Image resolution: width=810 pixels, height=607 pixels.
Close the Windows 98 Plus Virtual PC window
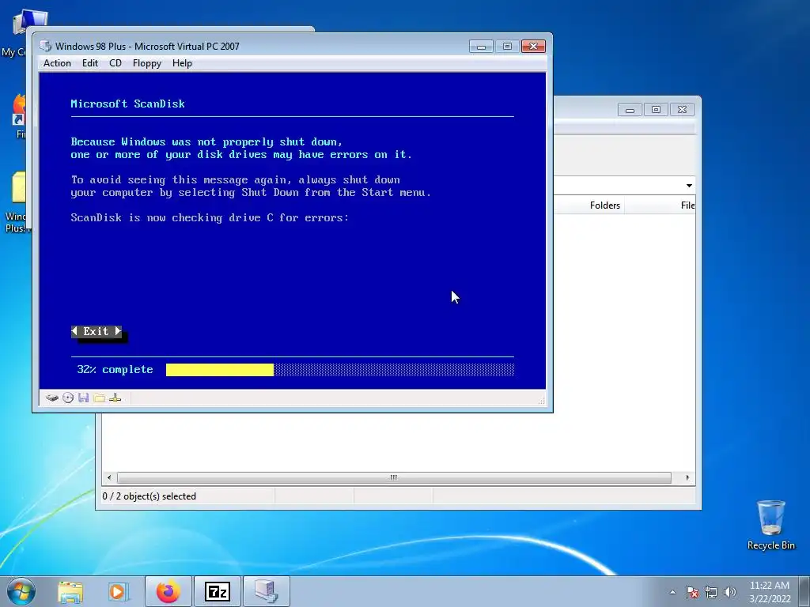pyautogui.click(x=533, y=47)
